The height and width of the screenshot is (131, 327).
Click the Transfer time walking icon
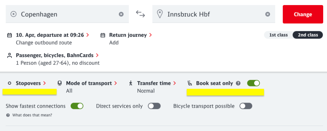131,84
